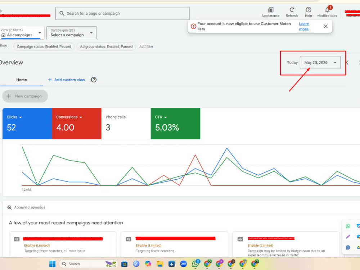Open Chrome with purple profile badge in taskbar

point(219,264)
